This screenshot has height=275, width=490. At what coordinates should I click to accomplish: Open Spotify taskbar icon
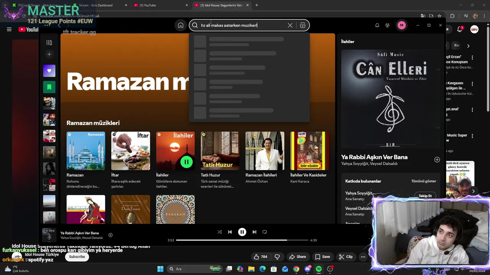coord(318,269)
